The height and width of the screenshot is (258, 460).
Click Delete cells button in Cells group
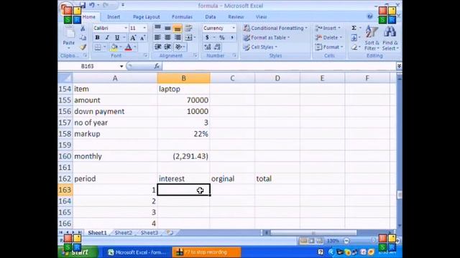coord(329,37)
